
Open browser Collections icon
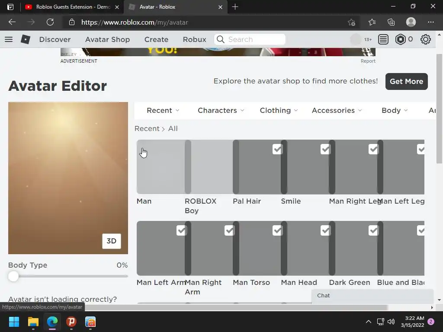(391, 22)
